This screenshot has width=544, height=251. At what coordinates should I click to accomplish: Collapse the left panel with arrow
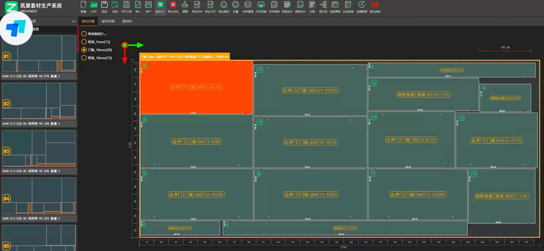coord(74,21)
